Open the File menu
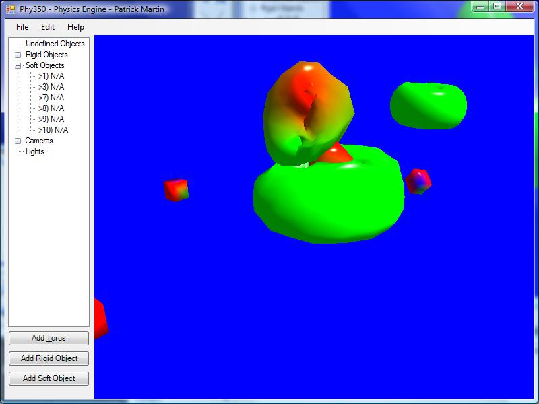Screen dimensions: 539x404 (x=22, y=27)
